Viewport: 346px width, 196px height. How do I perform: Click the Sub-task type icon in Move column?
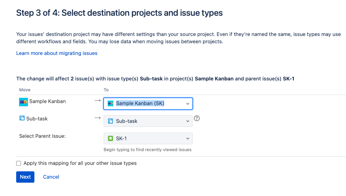[22, 118]
